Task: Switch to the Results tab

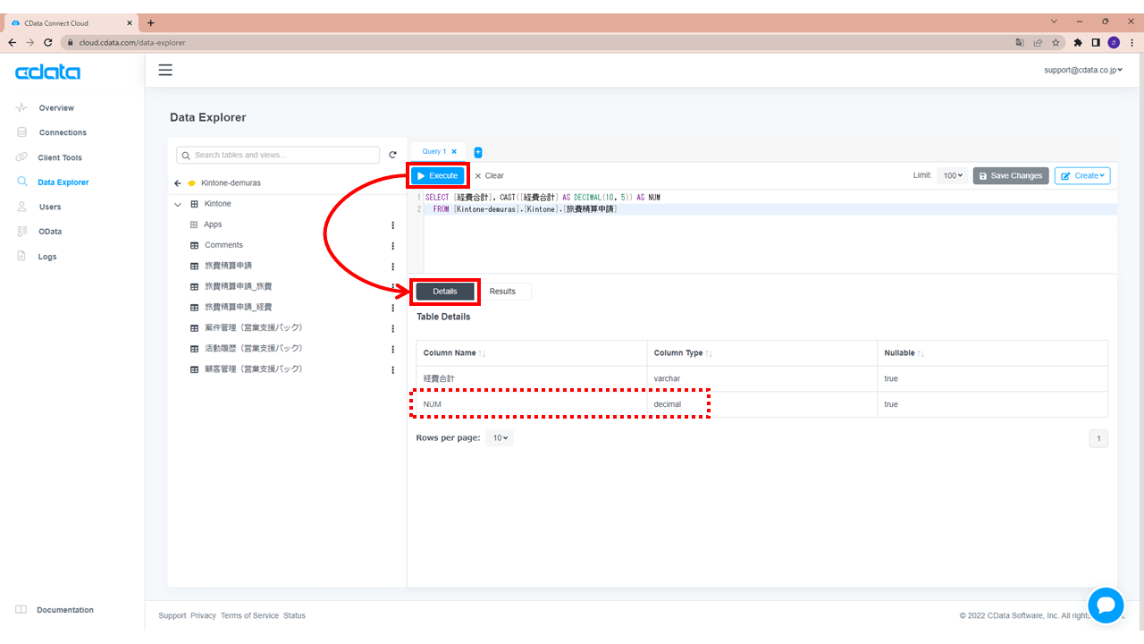Action: pos(502,292)
